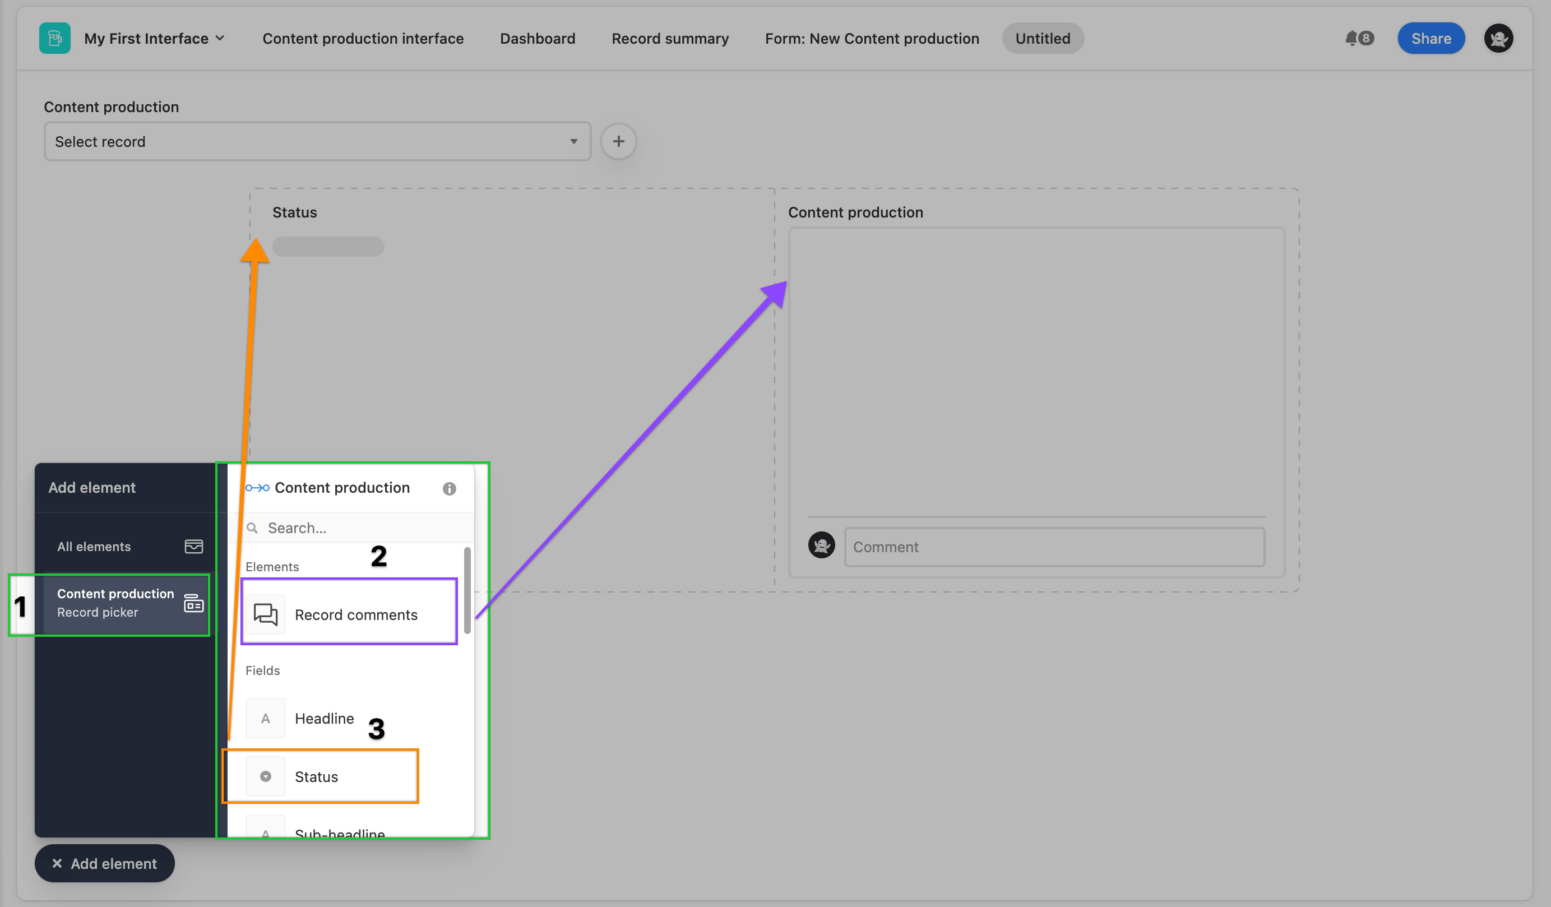
Task: Click the add record plus button icon
Action: tap(618, 140)
